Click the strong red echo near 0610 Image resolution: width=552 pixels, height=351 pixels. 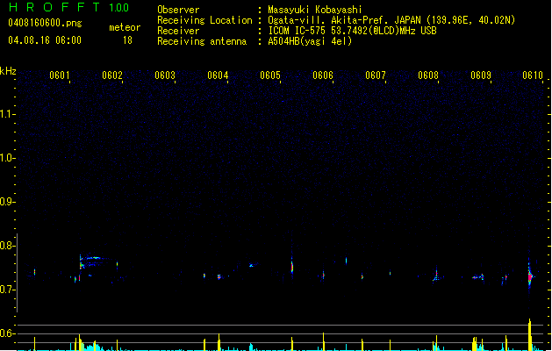[530, 276]
